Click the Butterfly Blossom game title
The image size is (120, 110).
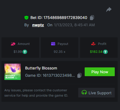tap(41, 68)
